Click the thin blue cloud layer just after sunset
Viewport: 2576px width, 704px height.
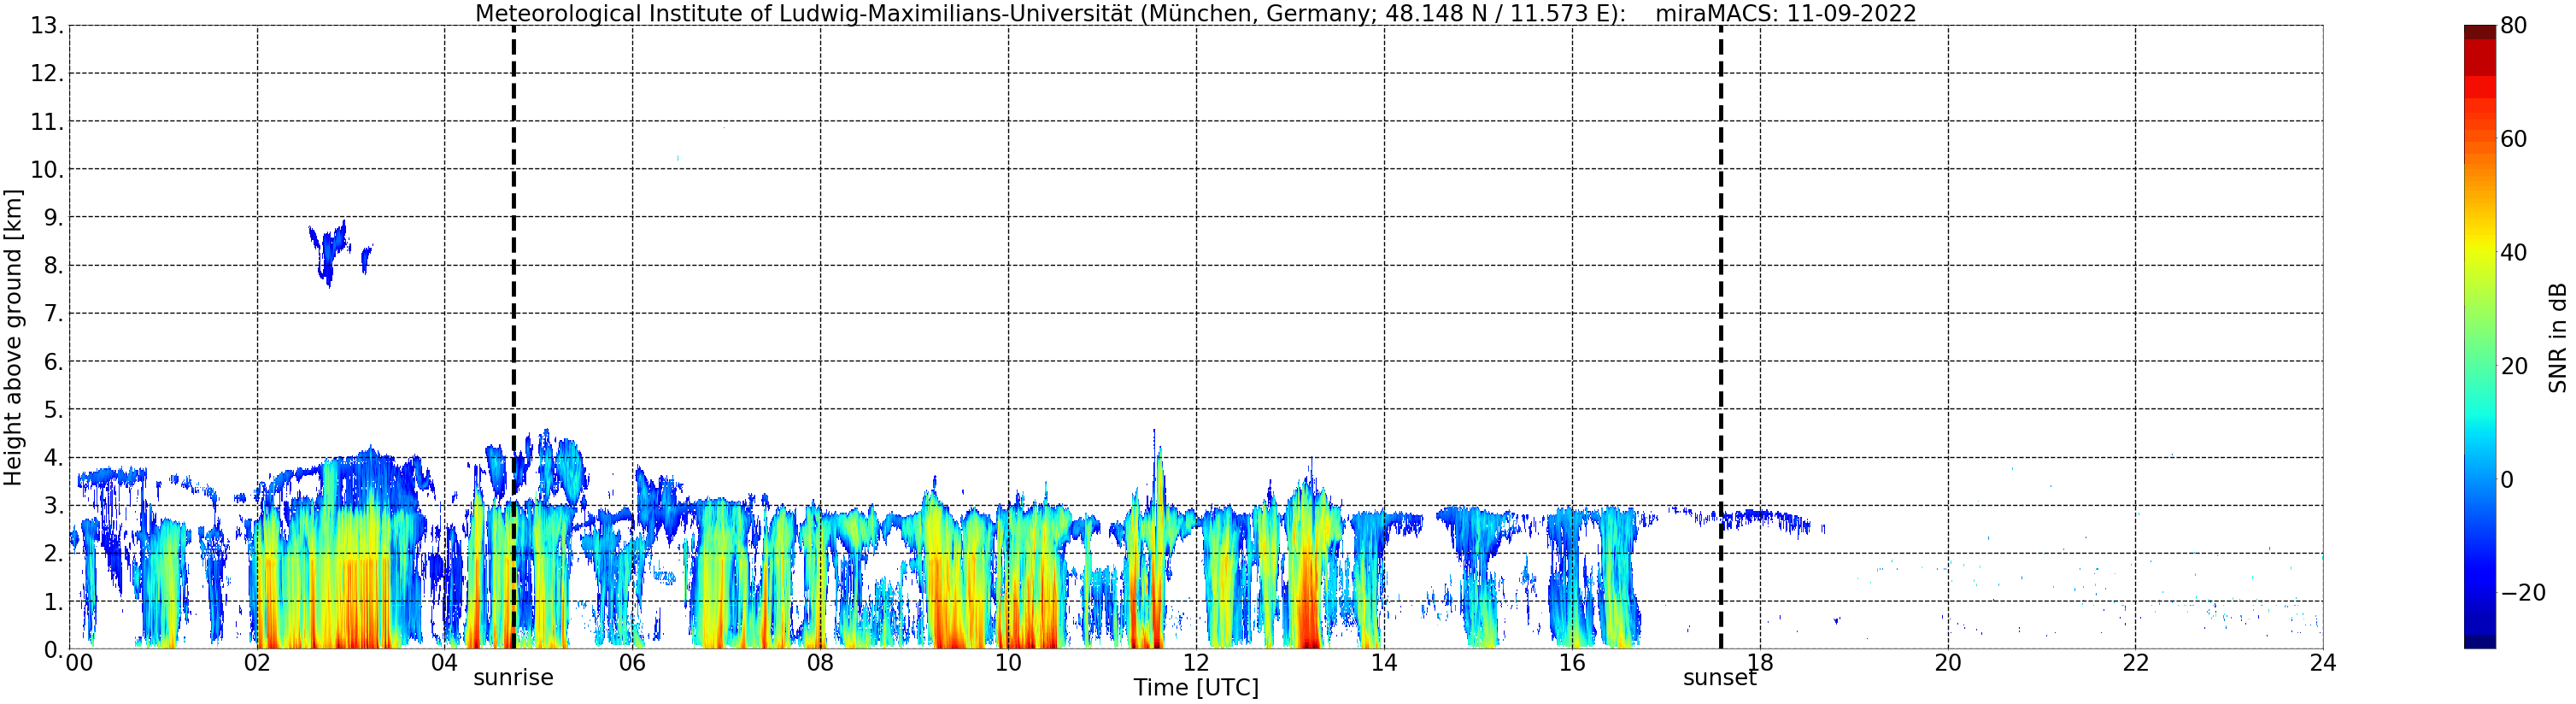point(1765,520)
